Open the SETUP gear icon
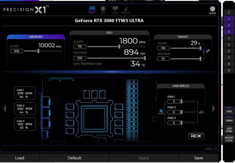Image resolution: width=235 pixels, height=163 pixels. tap(212, 10)
